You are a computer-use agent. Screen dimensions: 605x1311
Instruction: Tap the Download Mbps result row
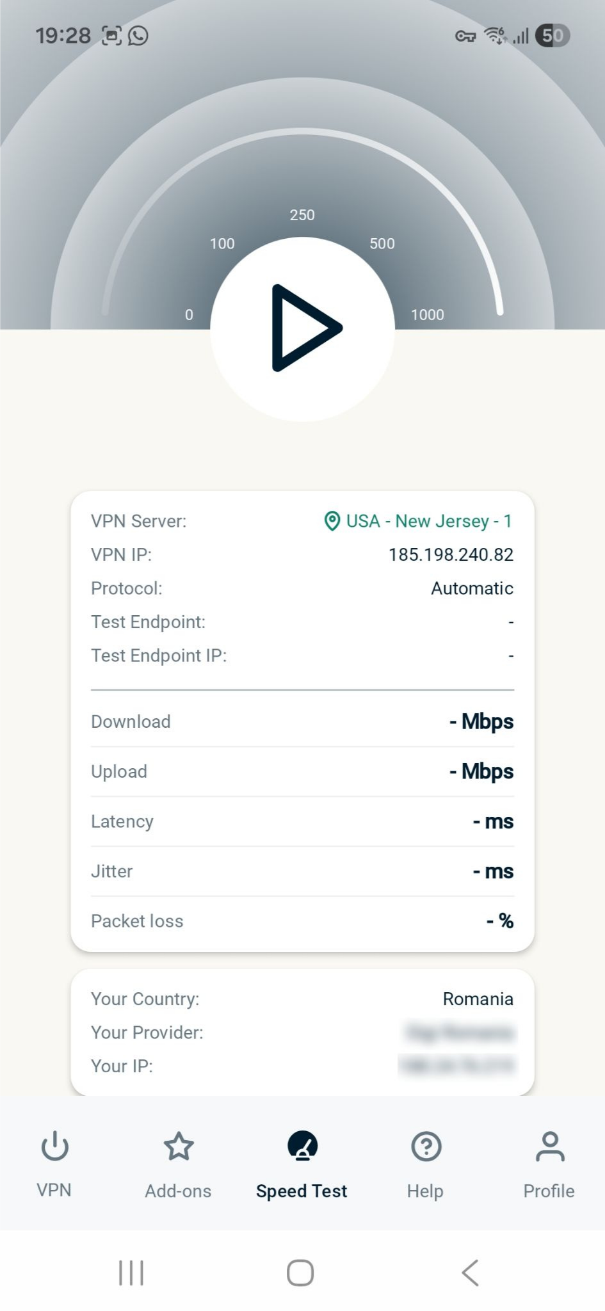[302, 721]
